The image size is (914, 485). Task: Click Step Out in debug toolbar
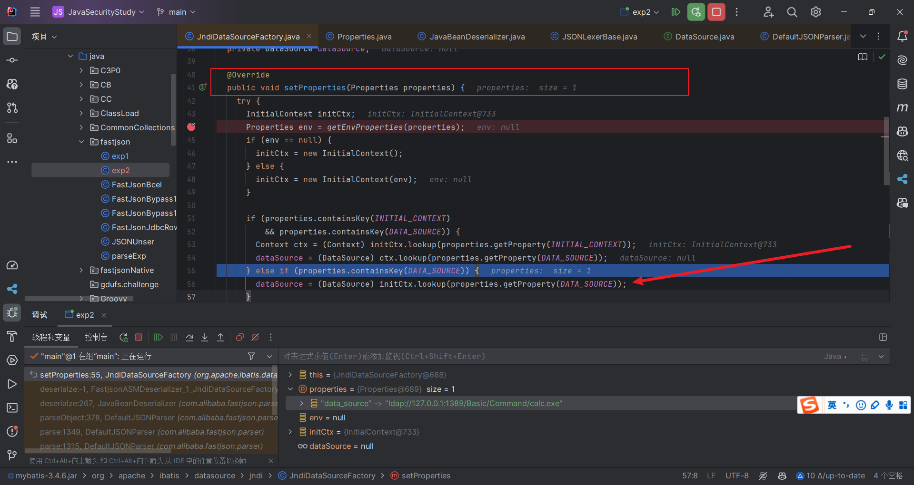click(x=220, y=337)
